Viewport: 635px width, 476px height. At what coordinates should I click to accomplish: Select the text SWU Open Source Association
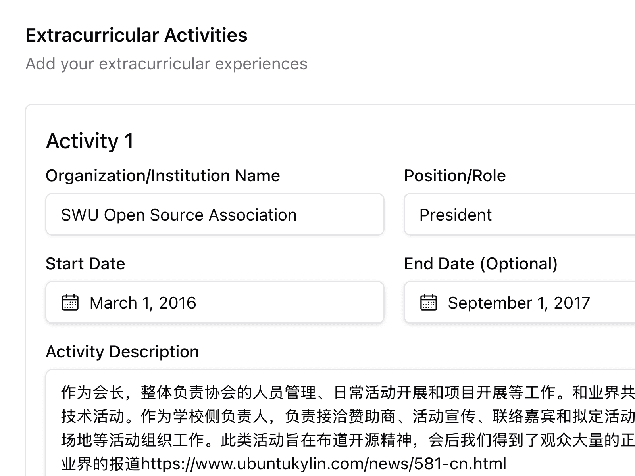click(x=179, y=215)
